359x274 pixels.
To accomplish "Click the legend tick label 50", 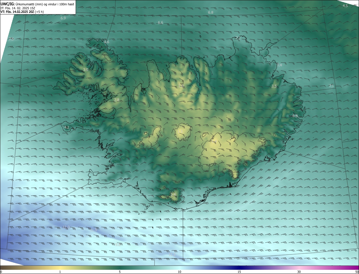I will point(357,272).
